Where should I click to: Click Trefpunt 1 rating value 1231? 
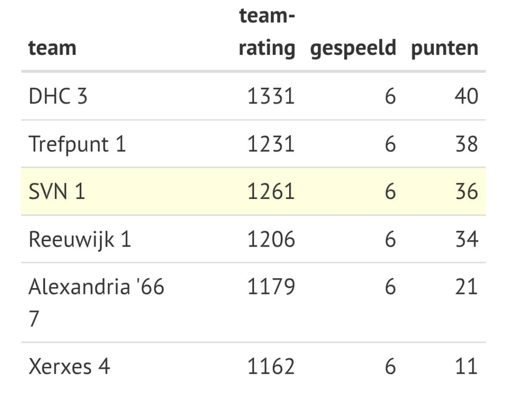point(271,144)
